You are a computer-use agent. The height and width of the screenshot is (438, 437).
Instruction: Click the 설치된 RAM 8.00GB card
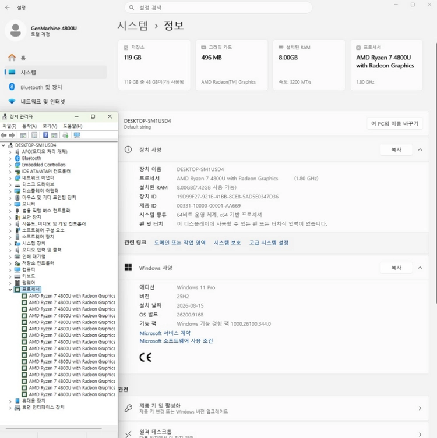309,65
